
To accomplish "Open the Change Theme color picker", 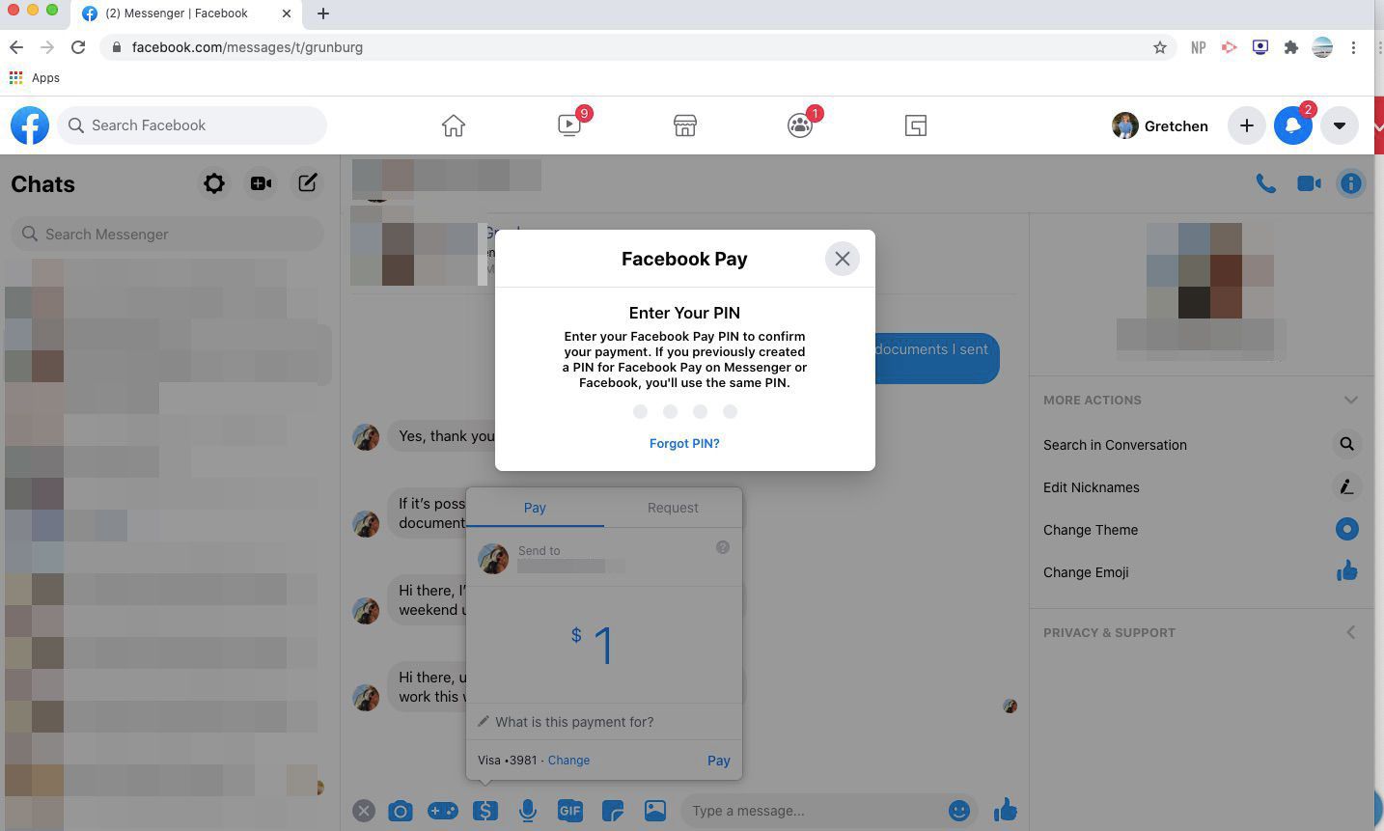I will click(x=1345, y=529).
